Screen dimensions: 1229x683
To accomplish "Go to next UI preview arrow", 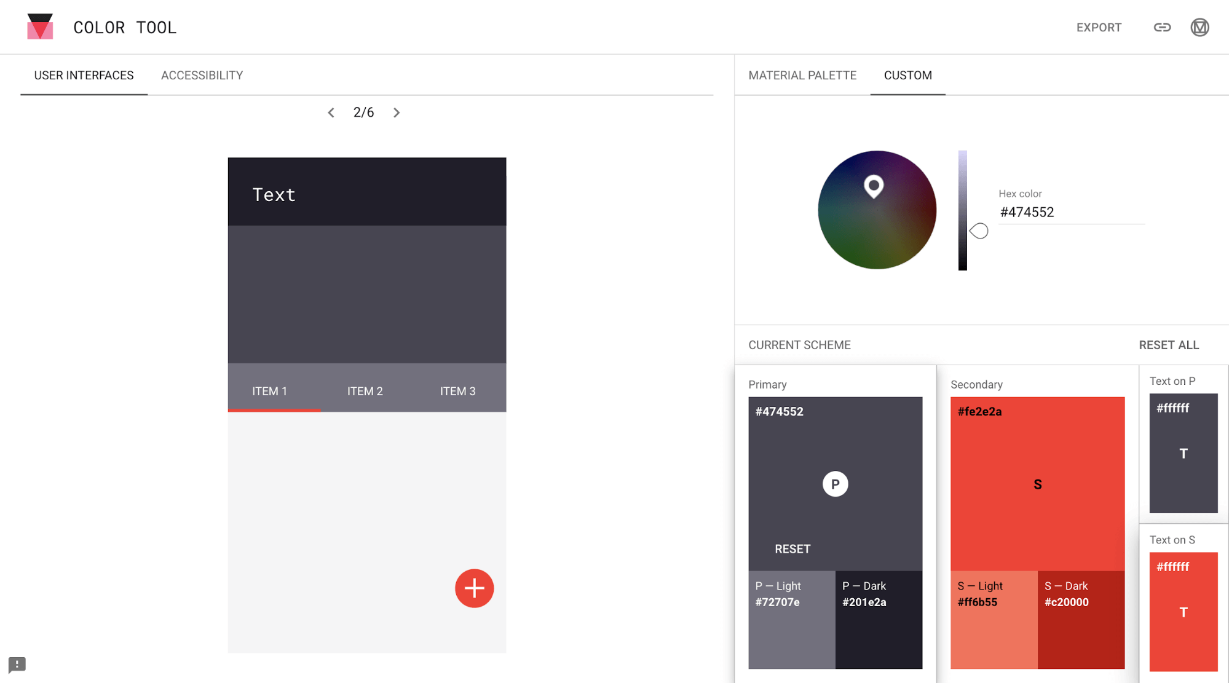I will [x=397, y=113].
